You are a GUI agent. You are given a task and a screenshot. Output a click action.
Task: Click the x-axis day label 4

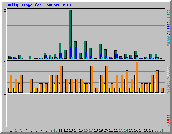click(26, 130)
